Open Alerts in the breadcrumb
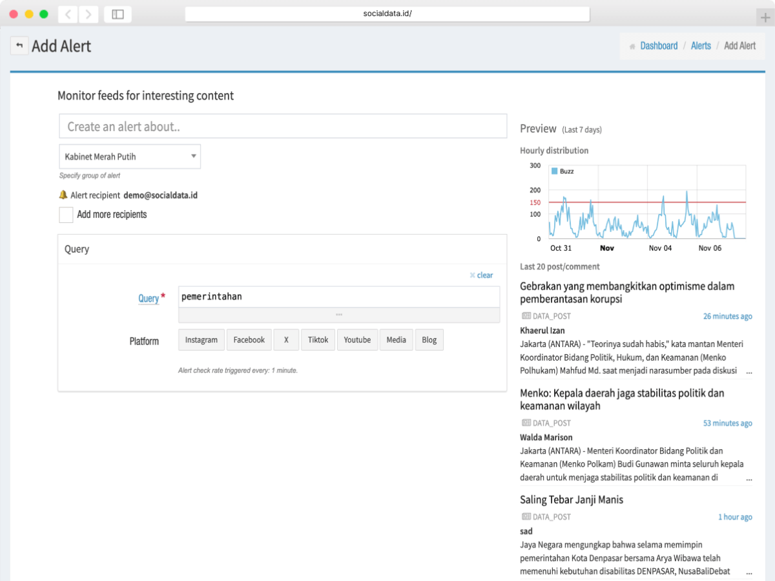 (x=701, y=46)
